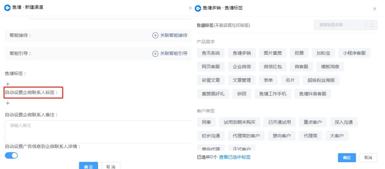Add a tag with the plus under 自动设置企微联系人标签
Viewport: 385px width, 169px height.
pos(7,103)
